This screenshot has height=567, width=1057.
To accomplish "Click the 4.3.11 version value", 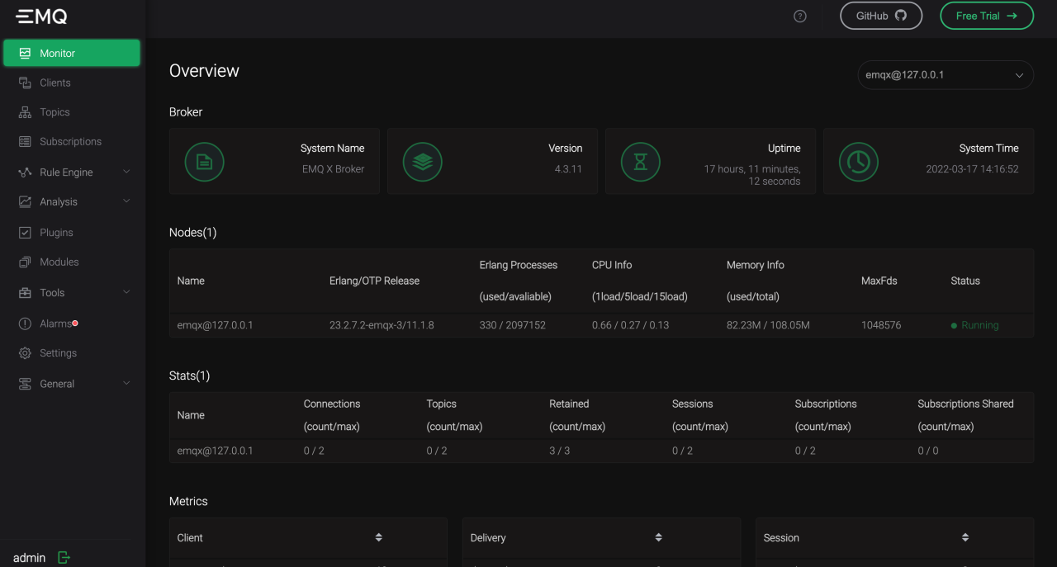I will (x=568, y=169).
